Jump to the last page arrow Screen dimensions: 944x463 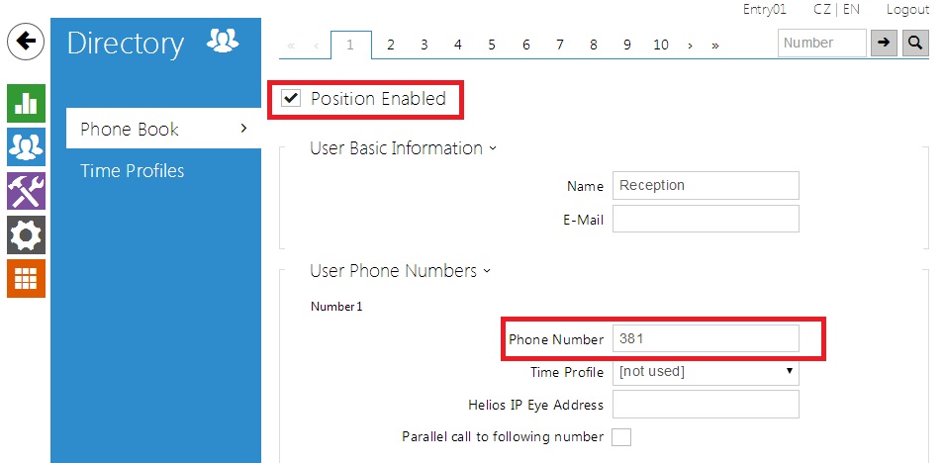coord(715,45)
